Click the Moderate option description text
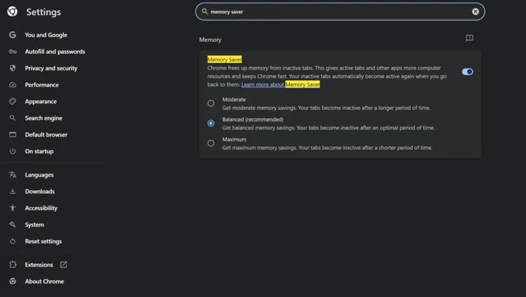The width and height of the screenshot is (526, 297). 326,108
